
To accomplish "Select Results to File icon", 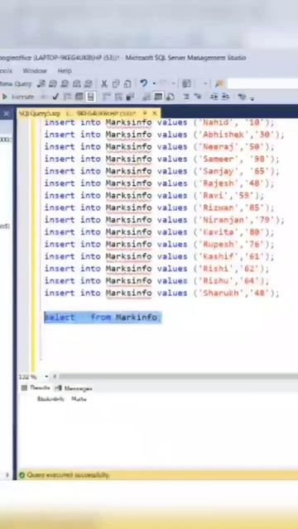I will coord(171,98).
